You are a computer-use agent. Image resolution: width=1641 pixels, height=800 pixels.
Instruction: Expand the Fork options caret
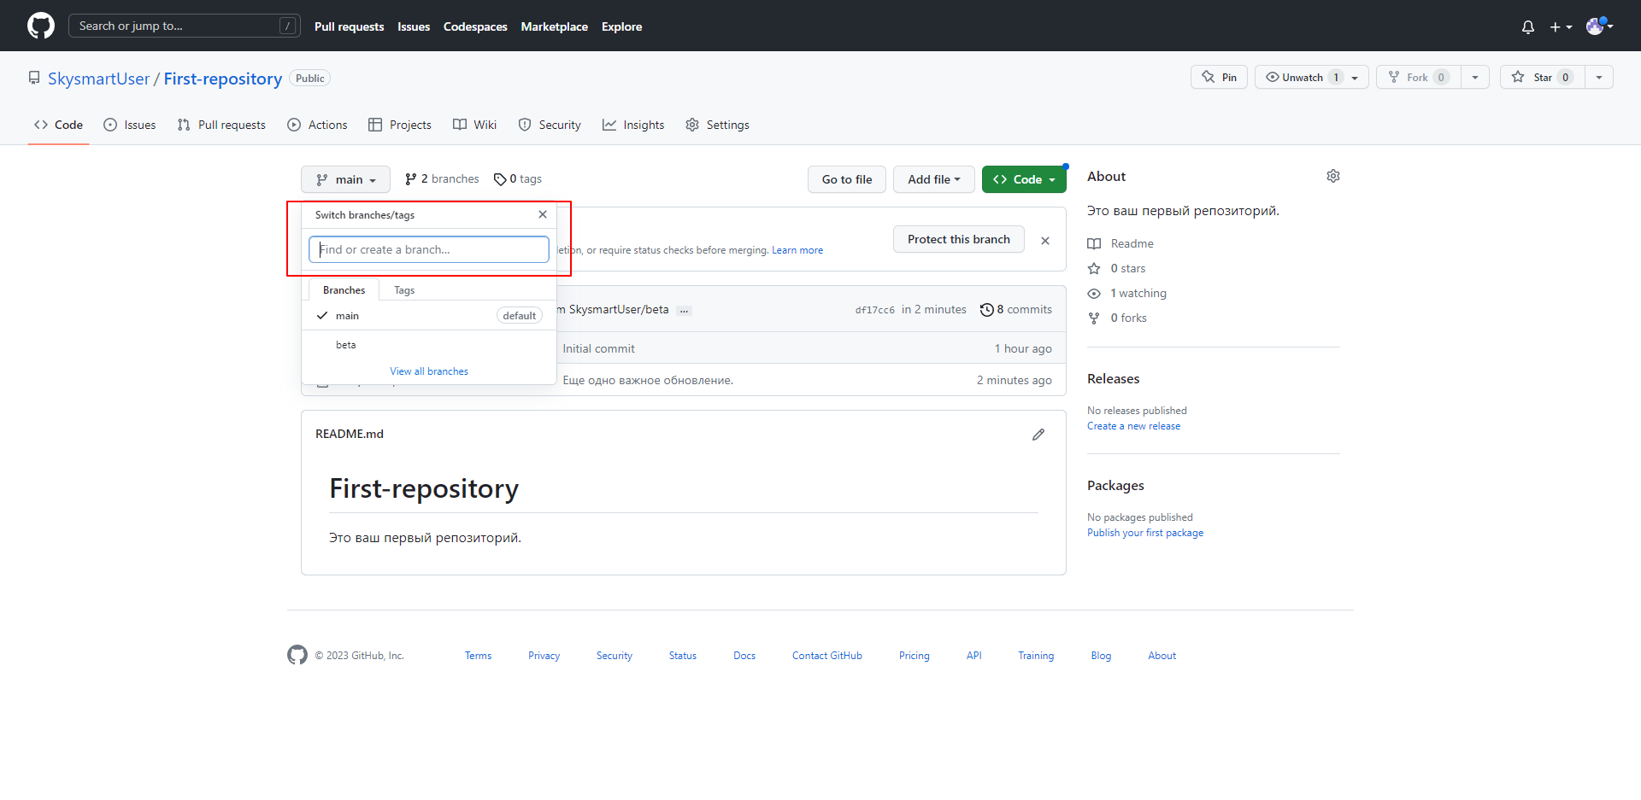point(1475,77)
